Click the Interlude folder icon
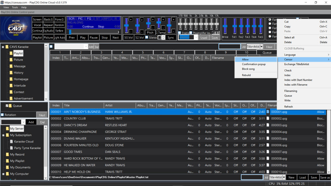This screenshot has width=331, height=186. (11, 86)
